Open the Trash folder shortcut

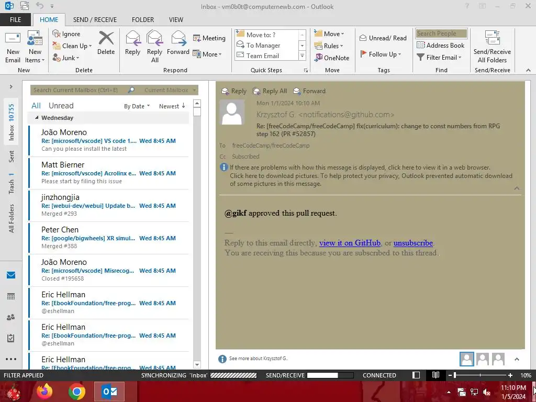click(x=12, y=184)
